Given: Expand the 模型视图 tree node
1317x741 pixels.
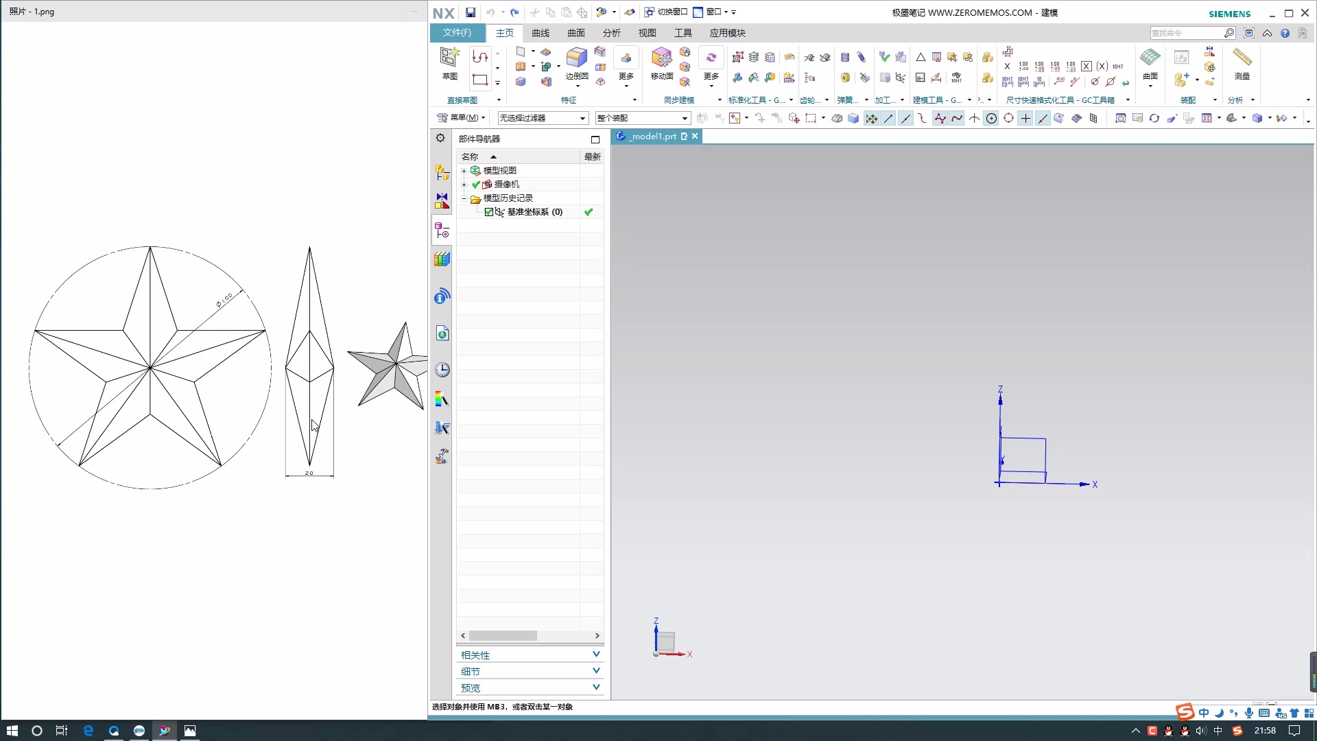Looking at the screenshot, I should pos(464,171).
